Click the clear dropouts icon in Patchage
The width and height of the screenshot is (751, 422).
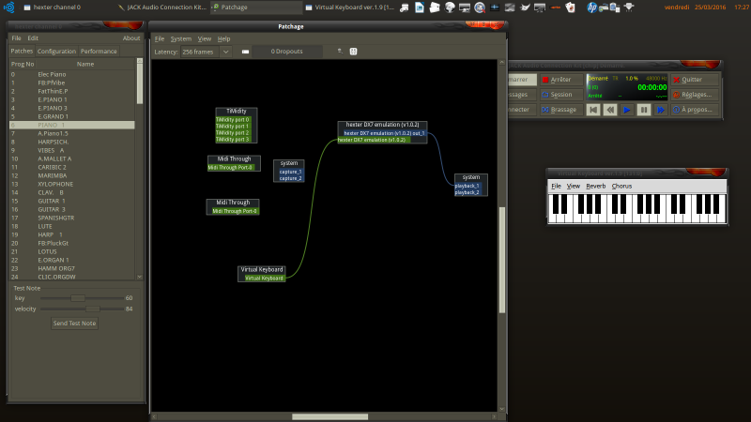tap(245, 52)
